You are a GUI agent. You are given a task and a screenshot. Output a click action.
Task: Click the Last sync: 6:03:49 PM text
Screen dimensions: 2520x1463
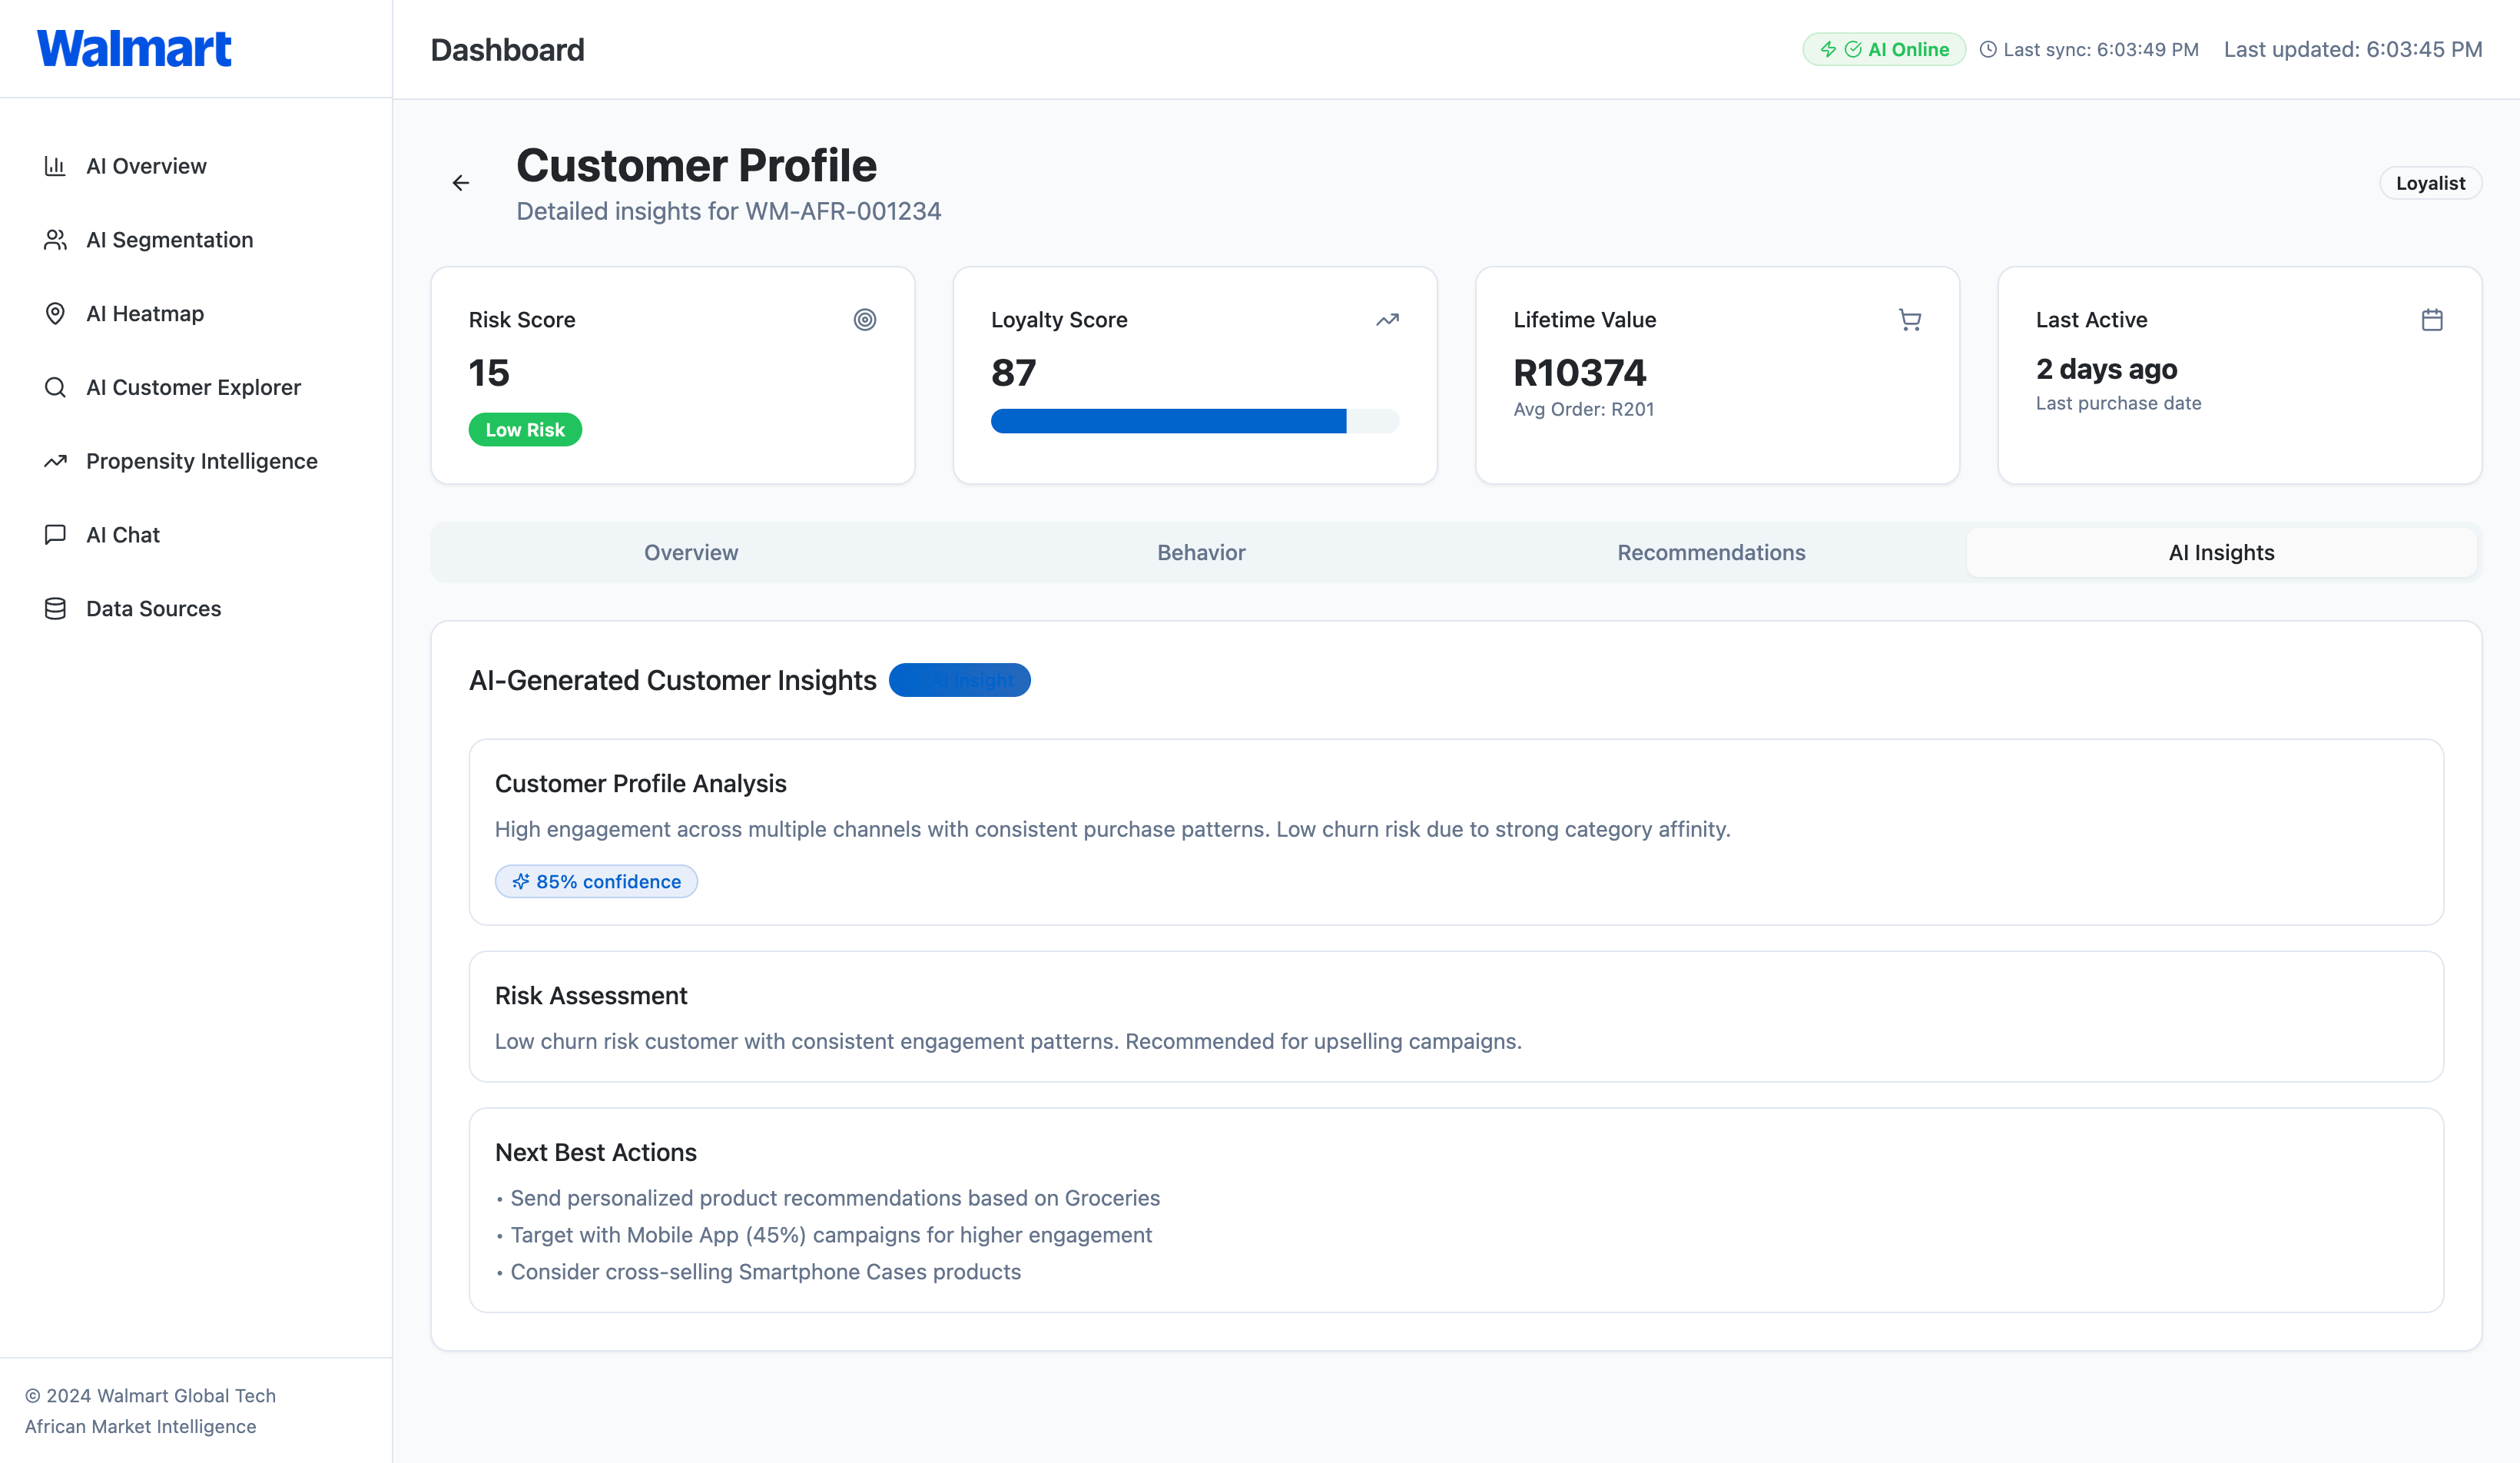[2101, 49]
